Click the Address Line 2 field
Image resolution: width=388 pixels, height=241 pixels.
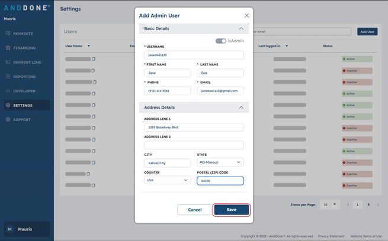194,145
